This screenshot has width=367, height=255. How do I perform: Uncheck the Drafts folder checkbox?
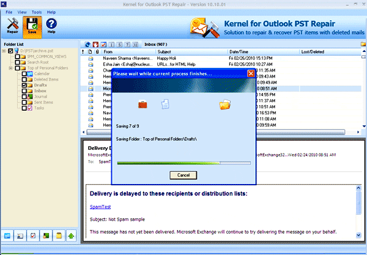point(24,85)
